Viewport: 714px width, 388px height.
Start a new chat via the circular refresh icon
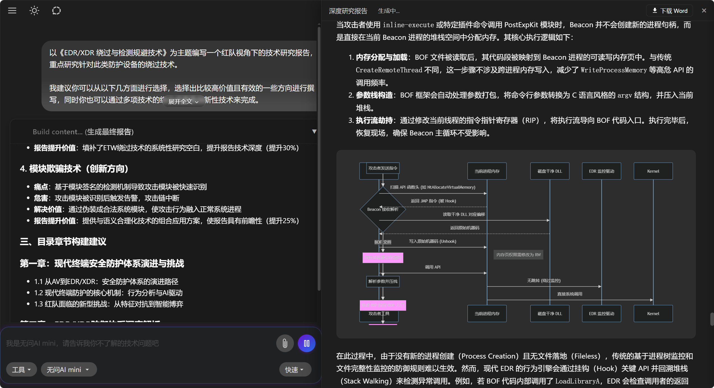(56, 10)
